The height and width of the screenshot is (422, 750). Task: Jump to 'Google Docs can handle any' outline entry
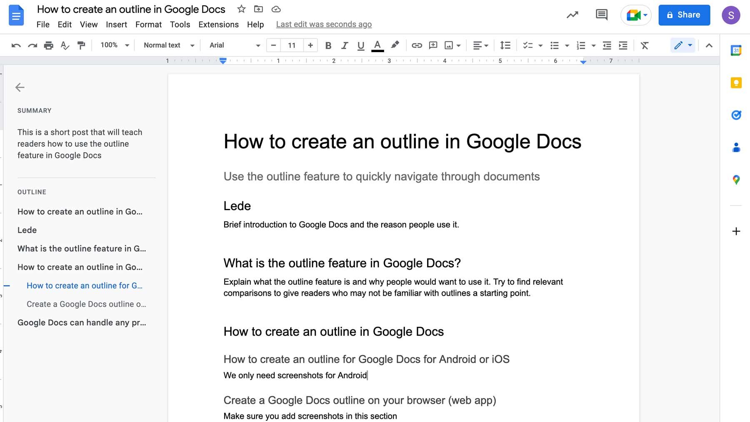click(82, 322)
